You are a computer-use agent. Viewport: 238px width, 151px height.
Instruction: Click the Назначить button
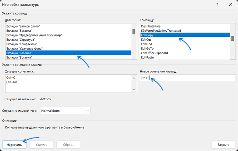click(x=14, y=145)
